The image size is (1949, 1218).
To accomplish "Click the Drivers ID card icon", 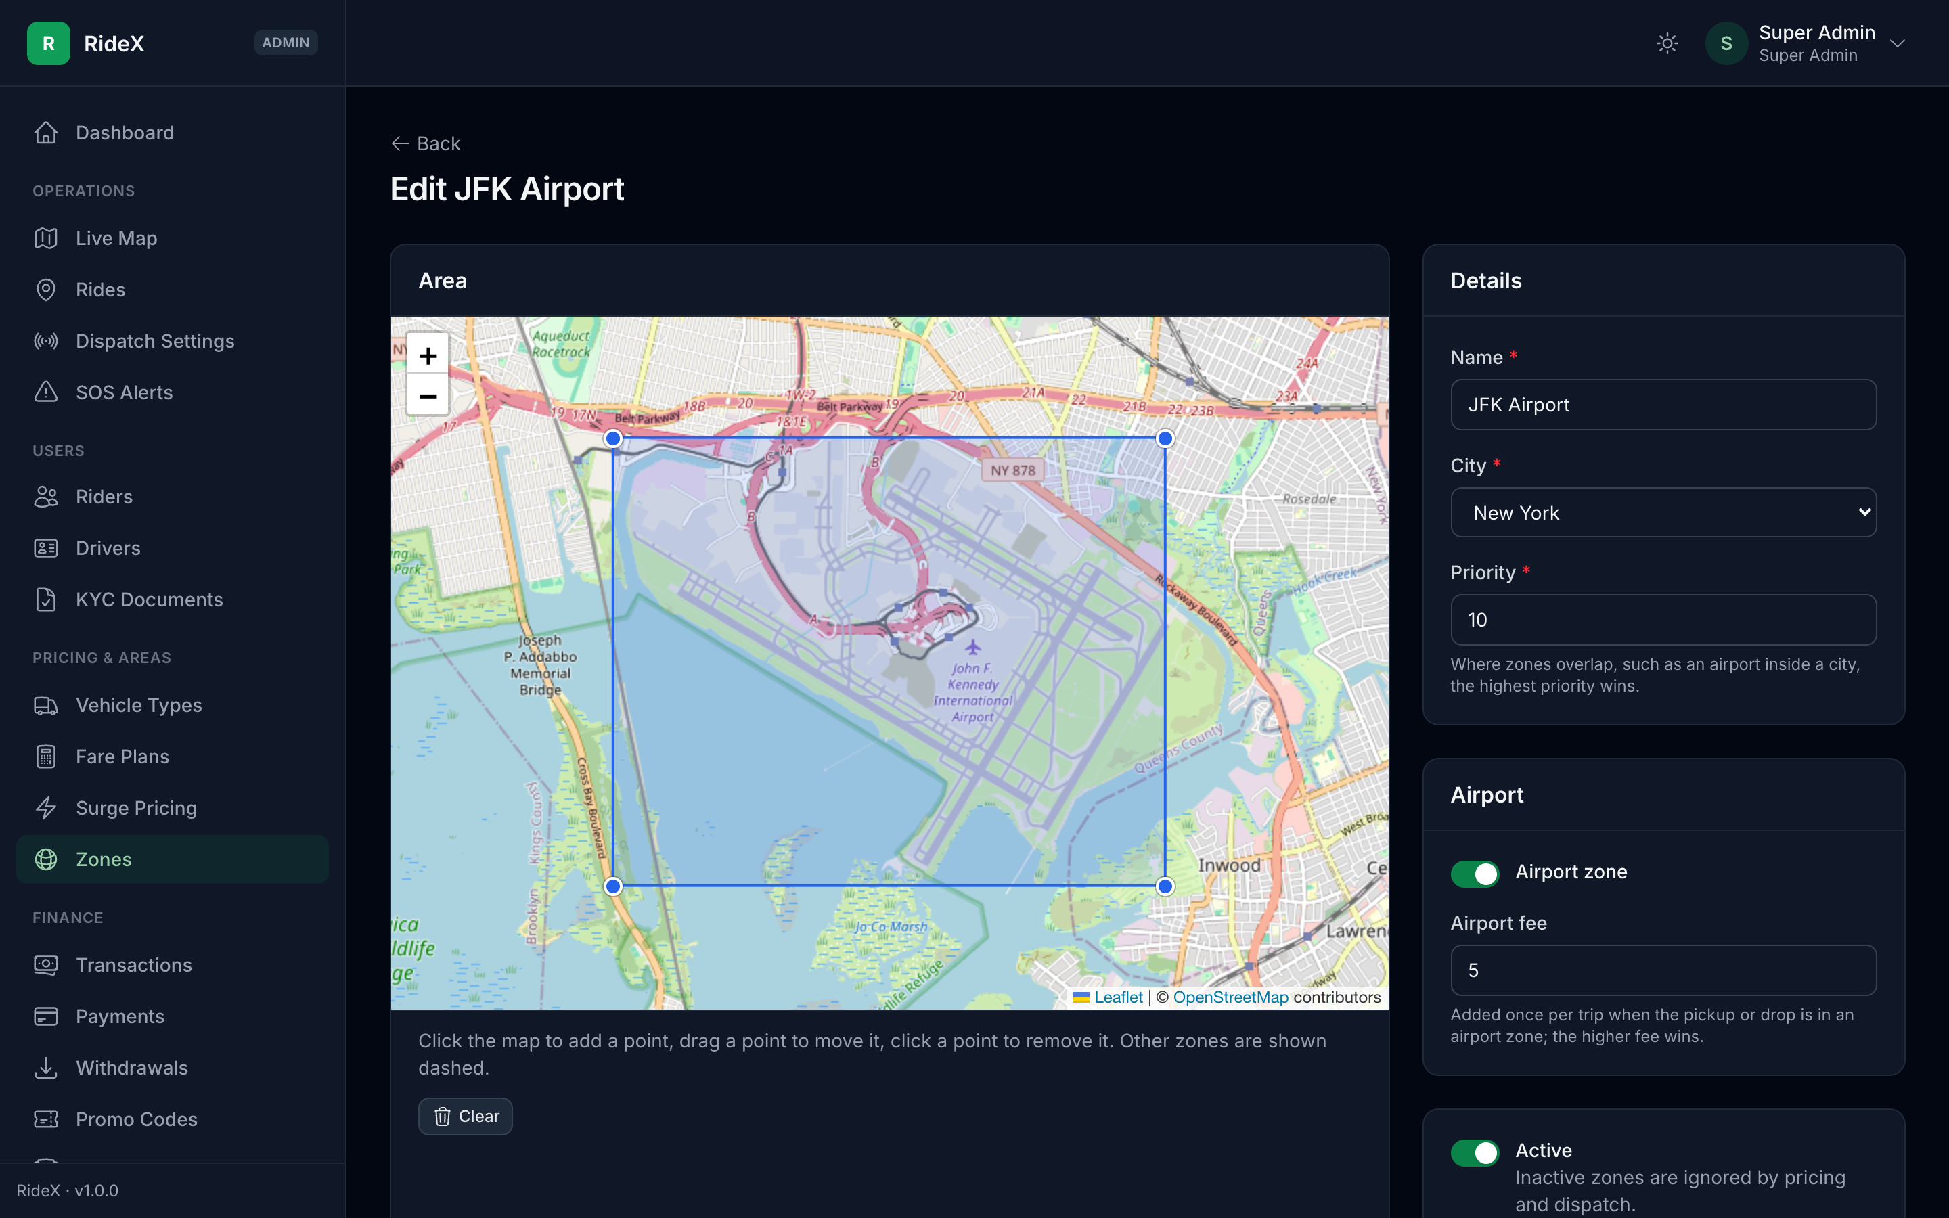I will point(46,549).
